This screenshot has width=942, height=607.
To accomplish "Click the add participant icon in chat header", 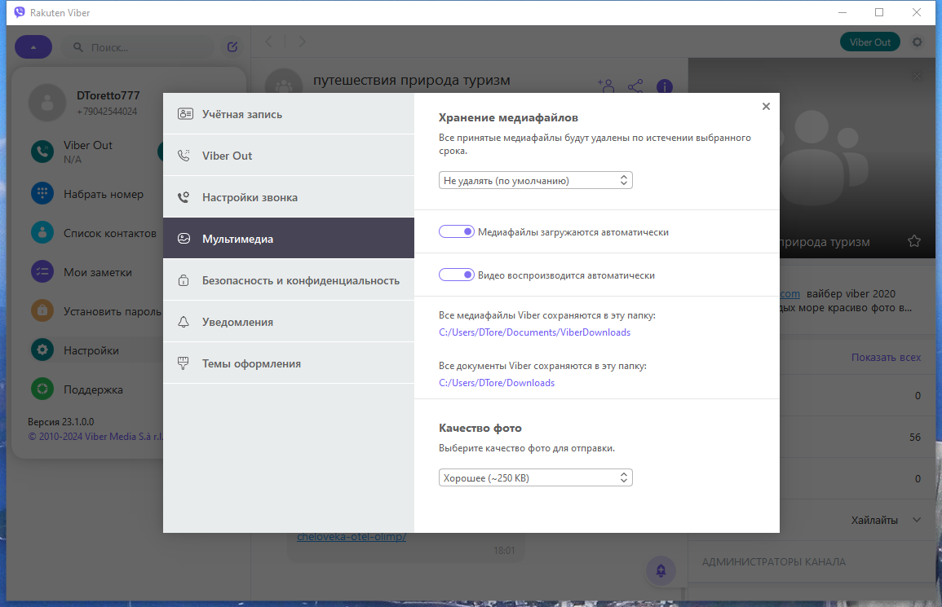I will (x=606, y=86).
